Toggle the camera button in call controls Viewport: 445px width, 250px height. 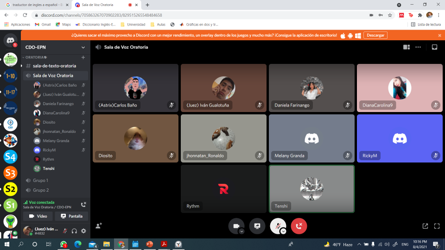(236, 226)
